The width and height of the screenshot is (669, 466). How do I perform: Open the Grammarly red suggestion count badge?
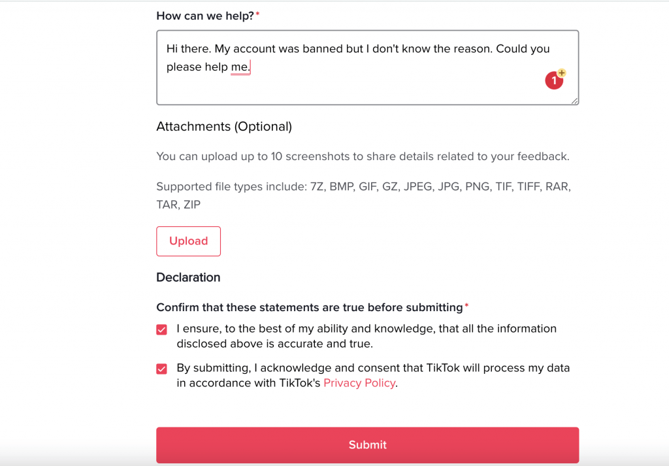pos(554,80)
